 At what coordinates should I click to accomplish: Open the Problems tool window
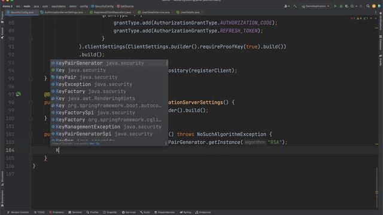(56, 213)
